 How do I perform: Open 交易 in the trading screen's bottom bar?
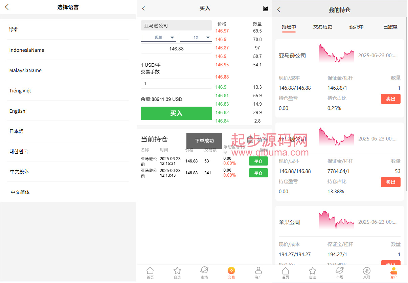(231, 273)
